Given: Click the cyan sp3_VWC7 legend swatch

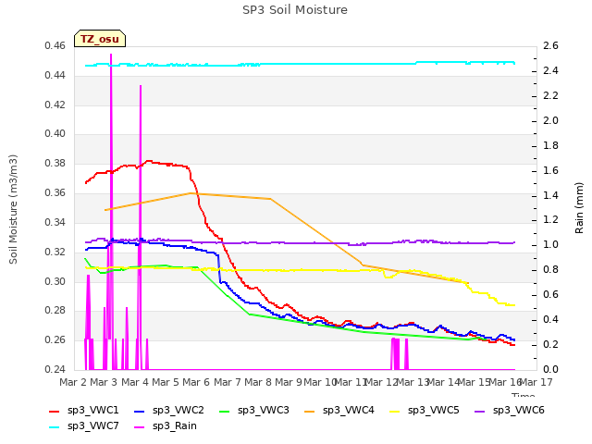Looking at the screenshot, I should coord(55,427).
